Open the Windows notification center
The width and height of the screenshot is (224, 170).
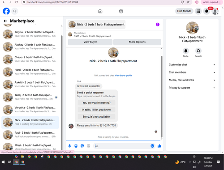[218, 162]
